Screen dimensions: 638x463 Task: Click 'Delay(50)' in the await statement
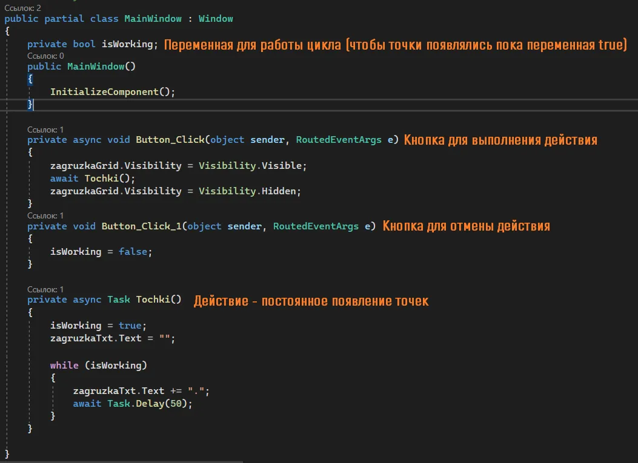click(x=161, y=404)
